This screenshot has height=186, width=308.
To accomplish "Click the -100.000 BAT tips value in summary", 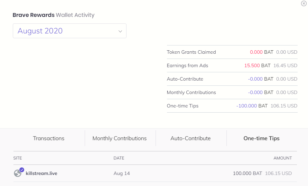I will pos(252,106).
